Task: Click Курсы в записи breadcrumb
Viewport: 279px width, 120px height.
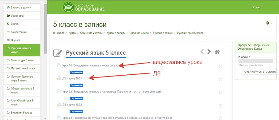Action: (116, 33)
